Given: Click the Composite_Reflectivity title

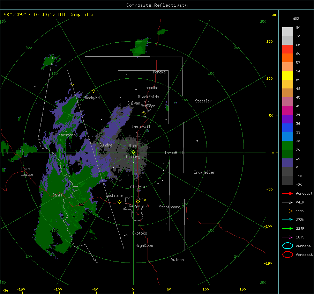Looking at the screenshot, I should point(157,5).
